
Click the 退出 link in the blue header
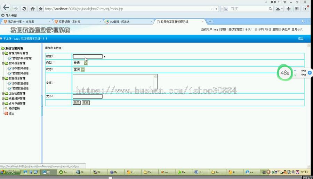pos(300,39)
